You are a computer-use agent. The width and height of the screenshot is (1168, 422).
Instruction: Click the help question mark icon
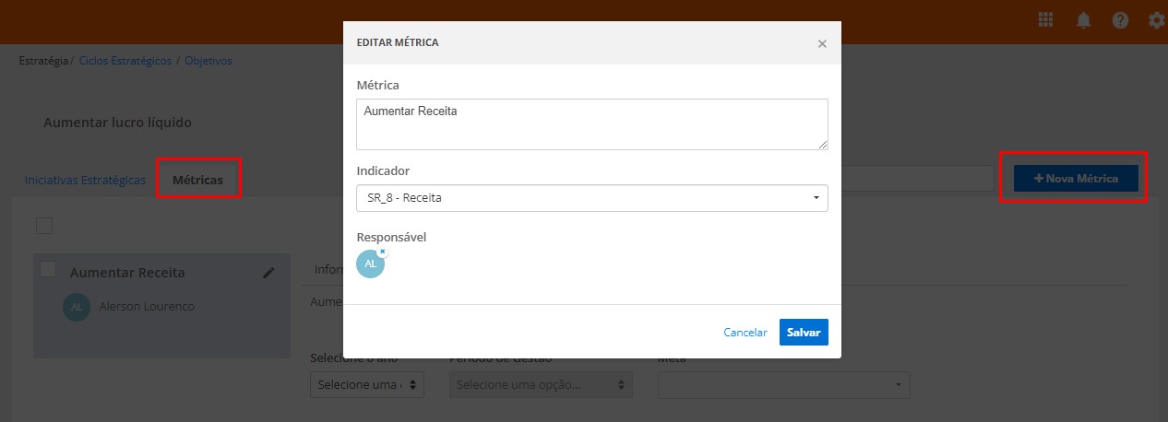coord(1120,20)
